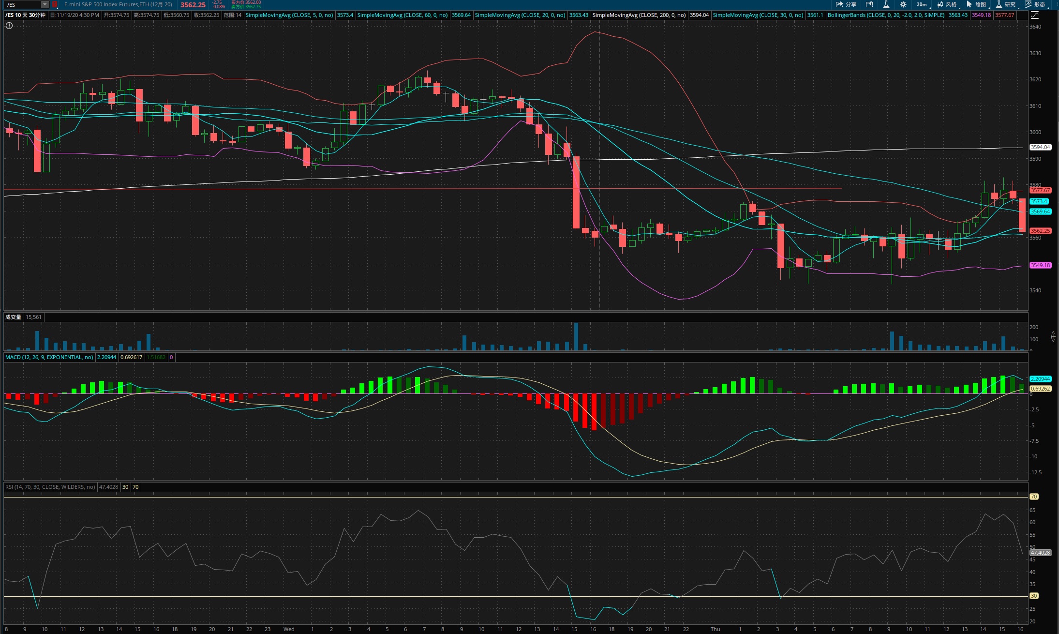Image resolution: width=1059 pixels, height=634 pixels.
Task: Click the red 3577.67 upper band bubble
Action: [1040, 190]
